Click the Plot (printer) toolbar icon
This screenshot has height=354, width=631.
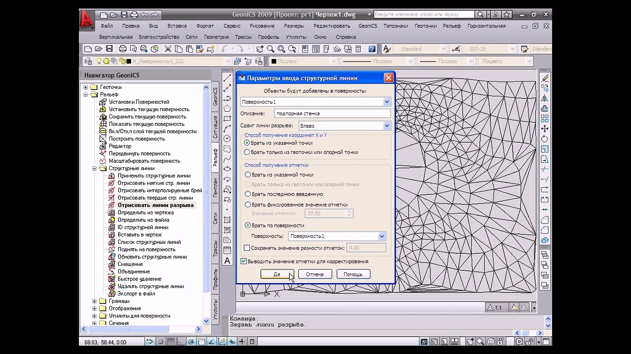coord(123,49)
